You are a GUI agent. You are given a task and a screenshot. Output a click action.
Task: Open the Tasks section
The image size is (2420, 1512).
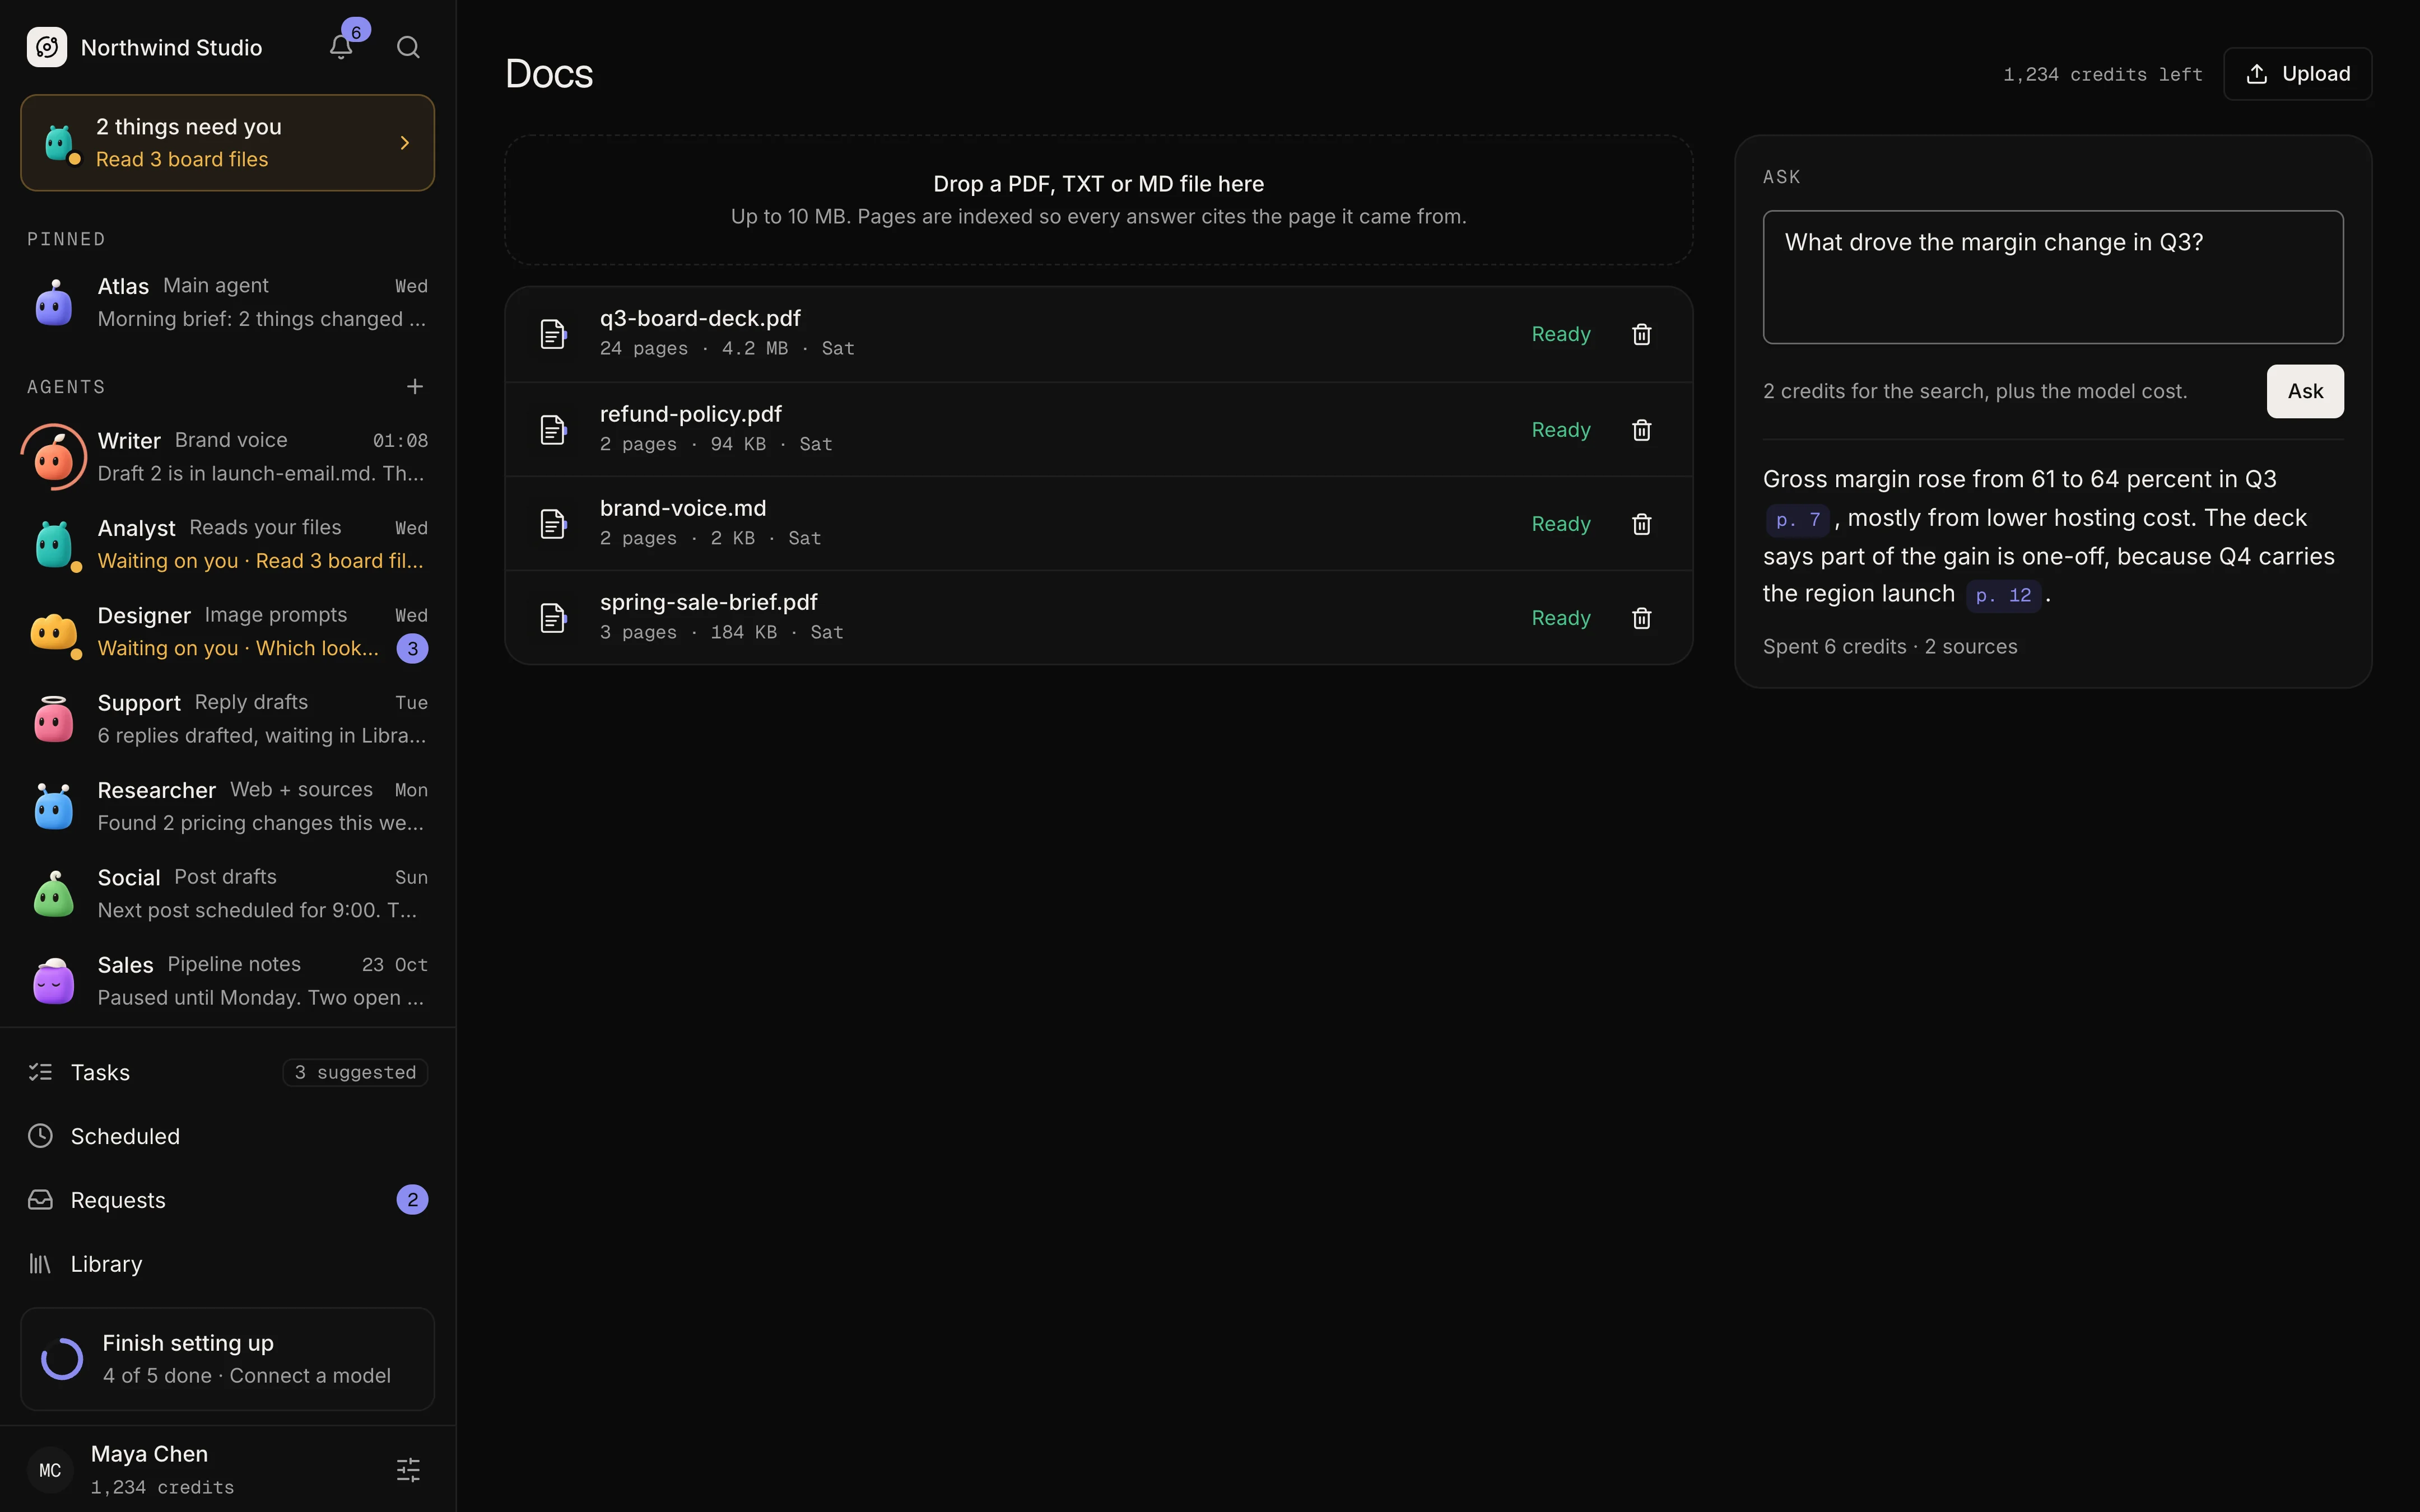pos(228,1072)
